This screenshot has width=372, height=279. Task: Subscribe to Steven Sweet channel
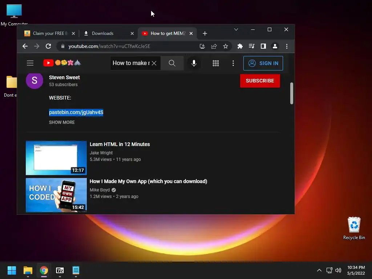[x=260, y=81]
